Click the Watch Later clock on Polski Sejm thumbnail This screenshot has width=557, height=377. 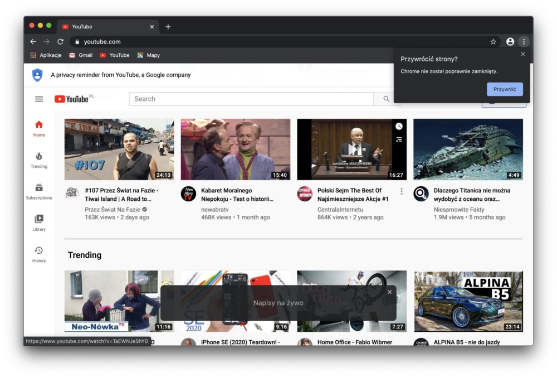[399, 126]
